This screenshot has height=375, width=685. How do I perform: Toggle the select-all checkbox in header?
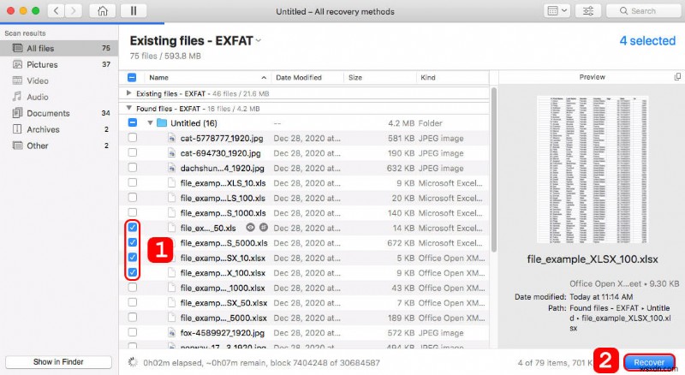pos(132,77)
